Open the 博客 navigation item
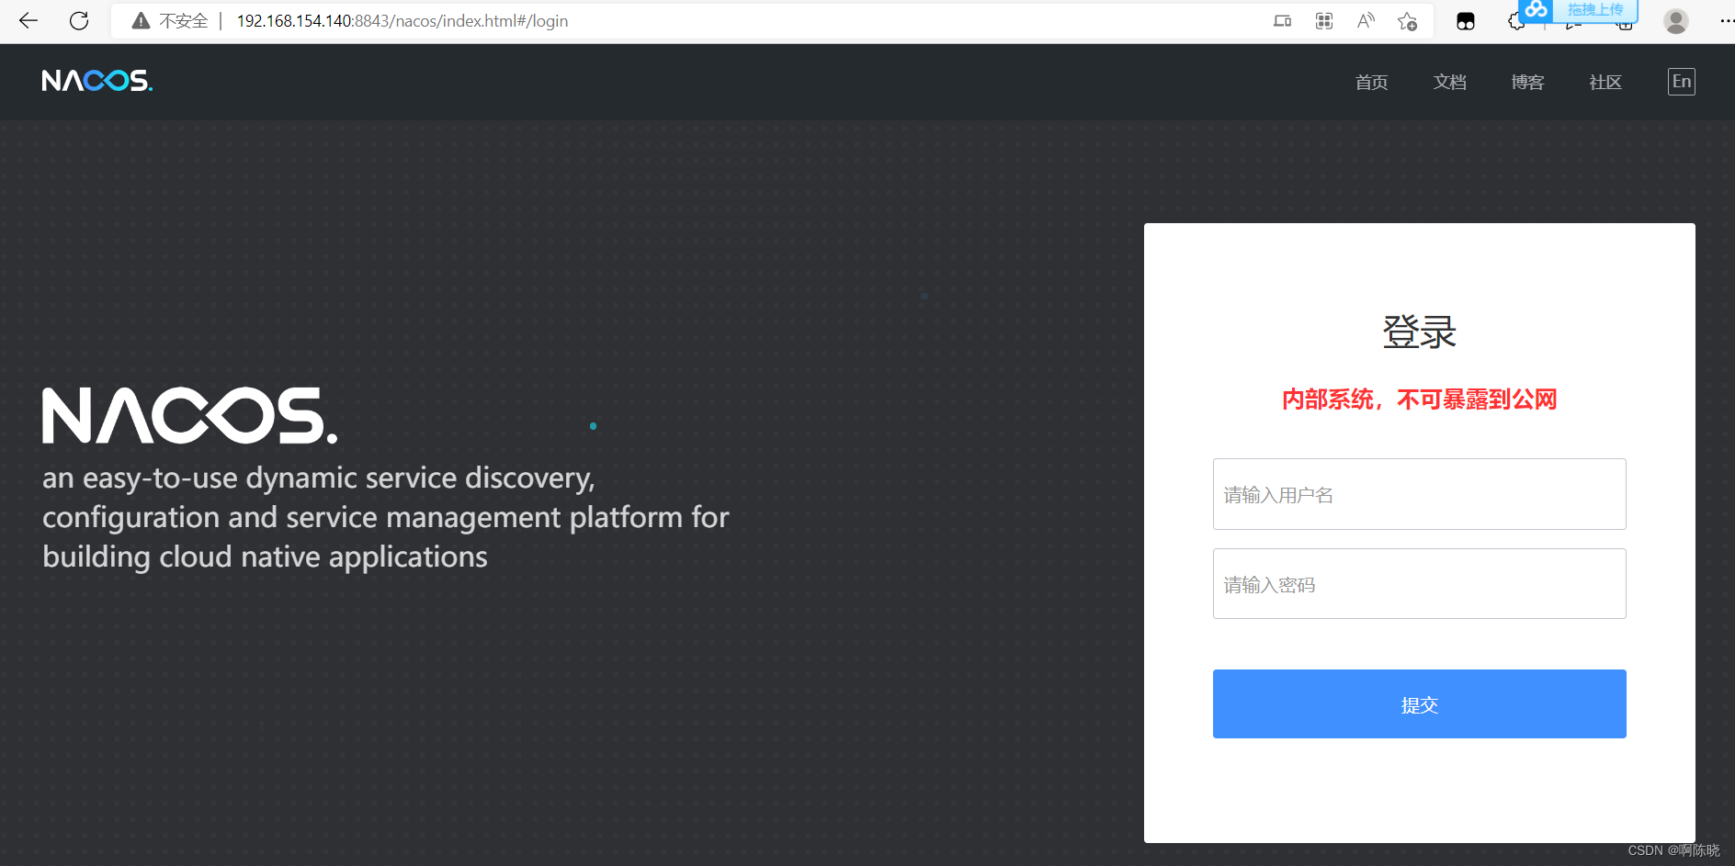The width and height of the screenshot is (1735, 866). click(x=1527, y=83)
